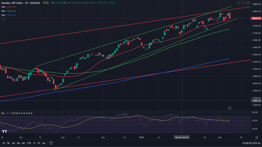The width and height of the screenshot is (262, 147).
Task: Click the Nasdaq 100 Index symbol title
Action: point(13,3)
